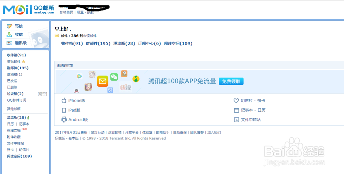Click the yellow star next to 星标邮件
This screenshot has width=344, height=174.
tap(24, 62)
